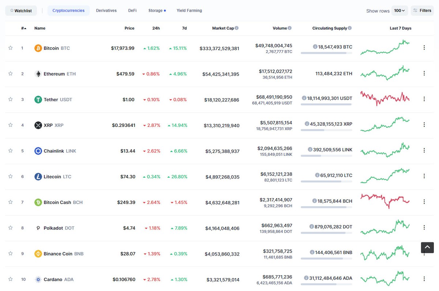Open the three-dot menu for Polkadot
The width and height of the screenshot is (439, 291).
[424, 228]
